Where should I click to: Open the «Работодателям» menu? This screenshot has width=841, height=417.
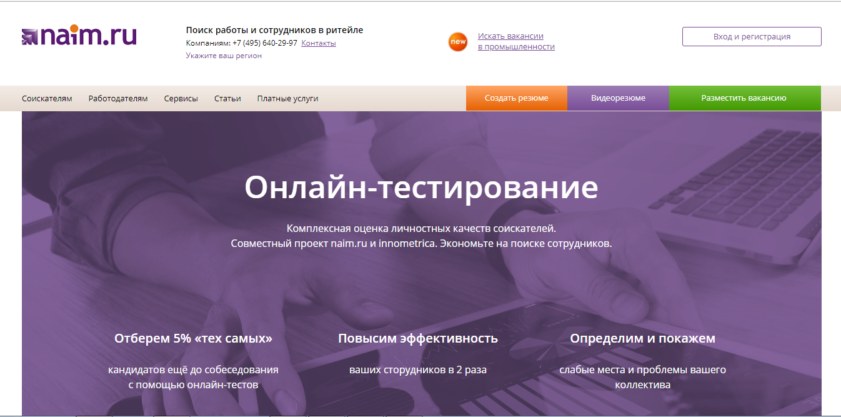click(x=119, y=98)
